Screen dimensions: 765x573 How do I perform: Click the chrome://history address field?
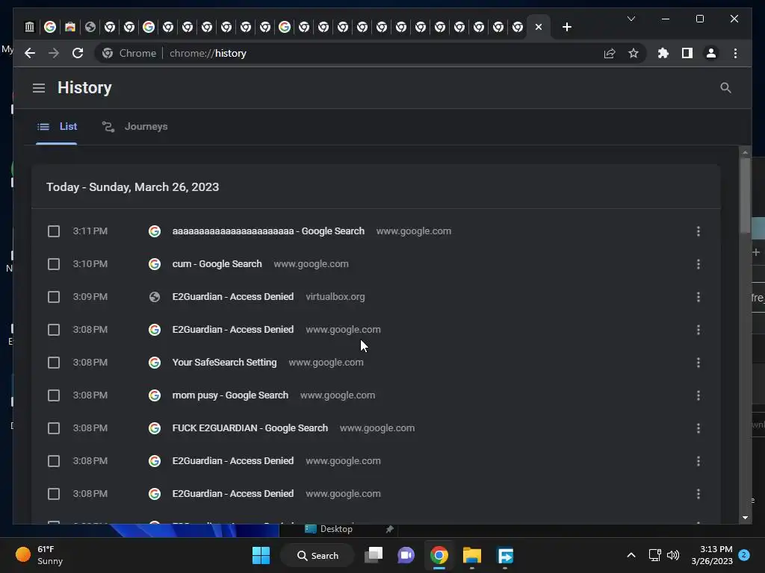[208, 53]
